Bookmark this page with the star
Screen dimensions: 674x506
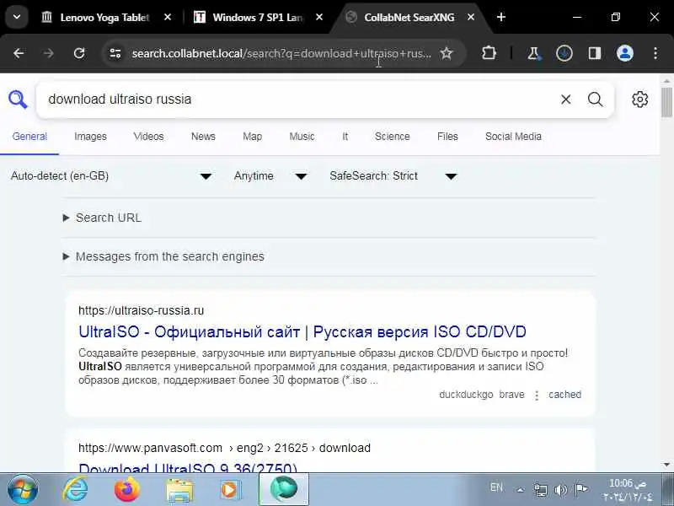[x=447, y=53]
